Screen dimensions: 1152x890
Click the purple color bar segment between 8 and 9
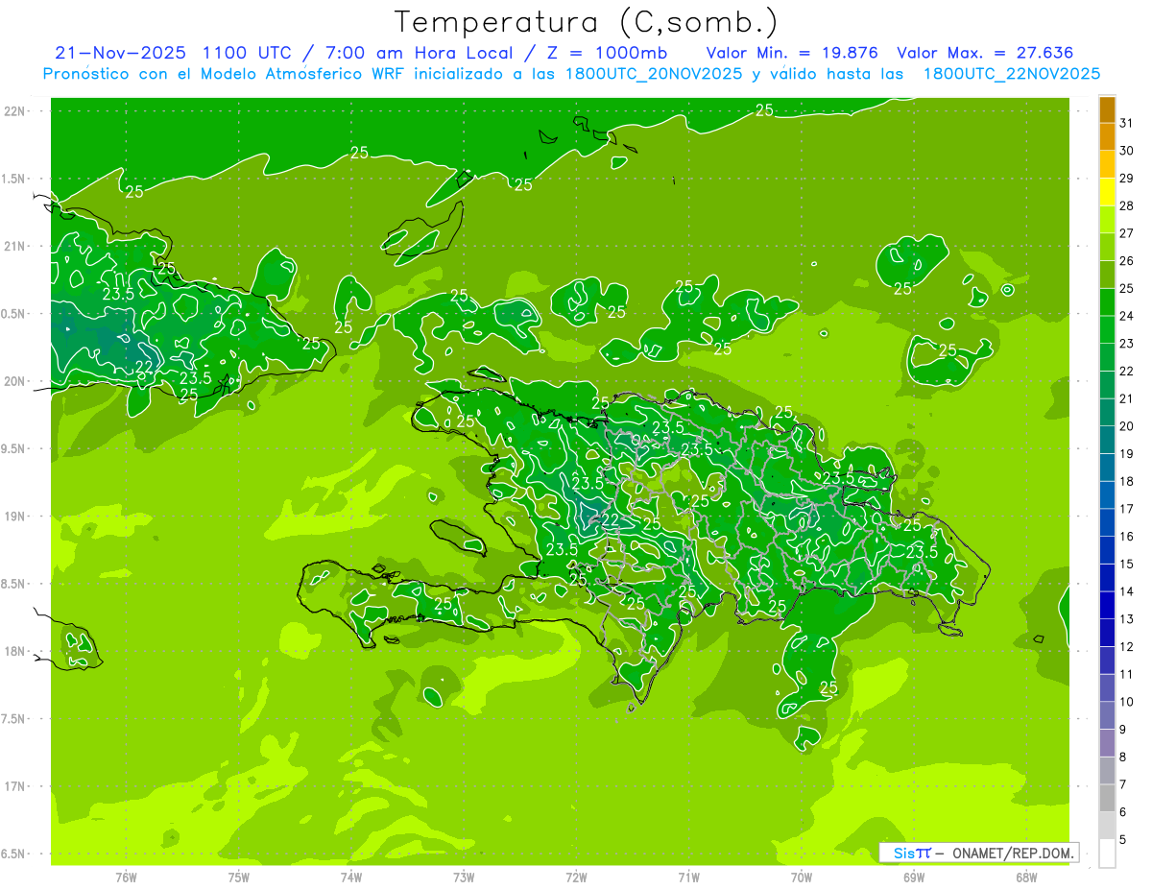(x=1107, y=744)
